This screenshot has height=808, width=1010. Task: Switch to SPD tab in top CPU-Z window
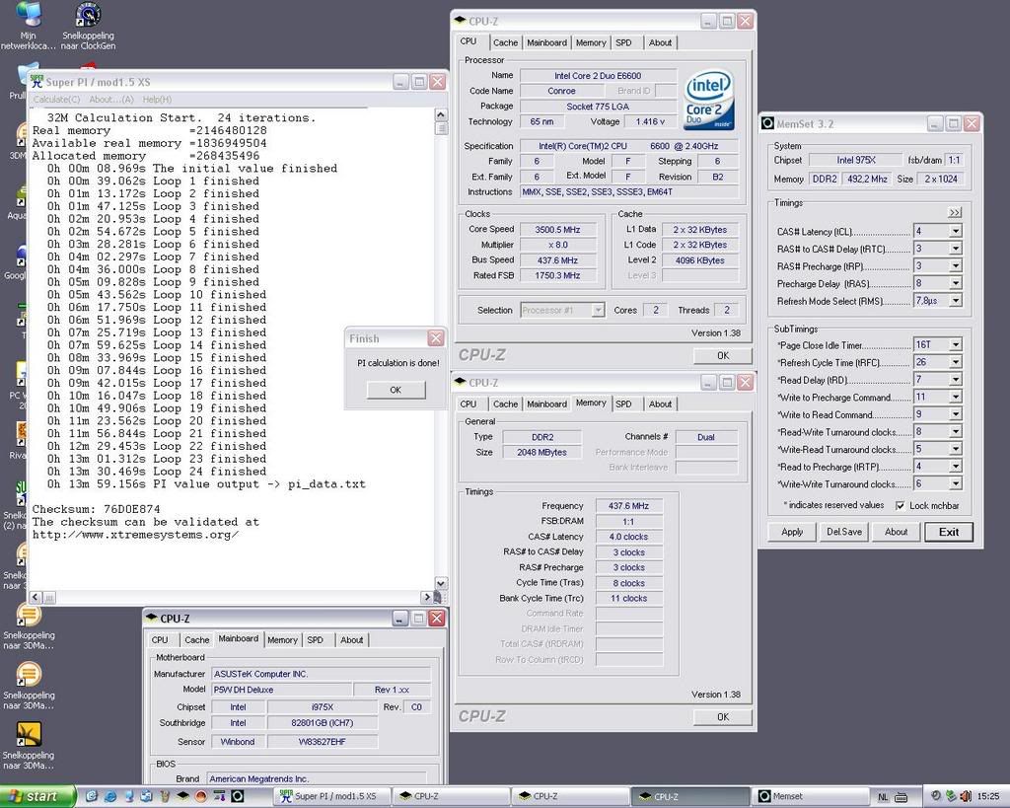(623, 42)
